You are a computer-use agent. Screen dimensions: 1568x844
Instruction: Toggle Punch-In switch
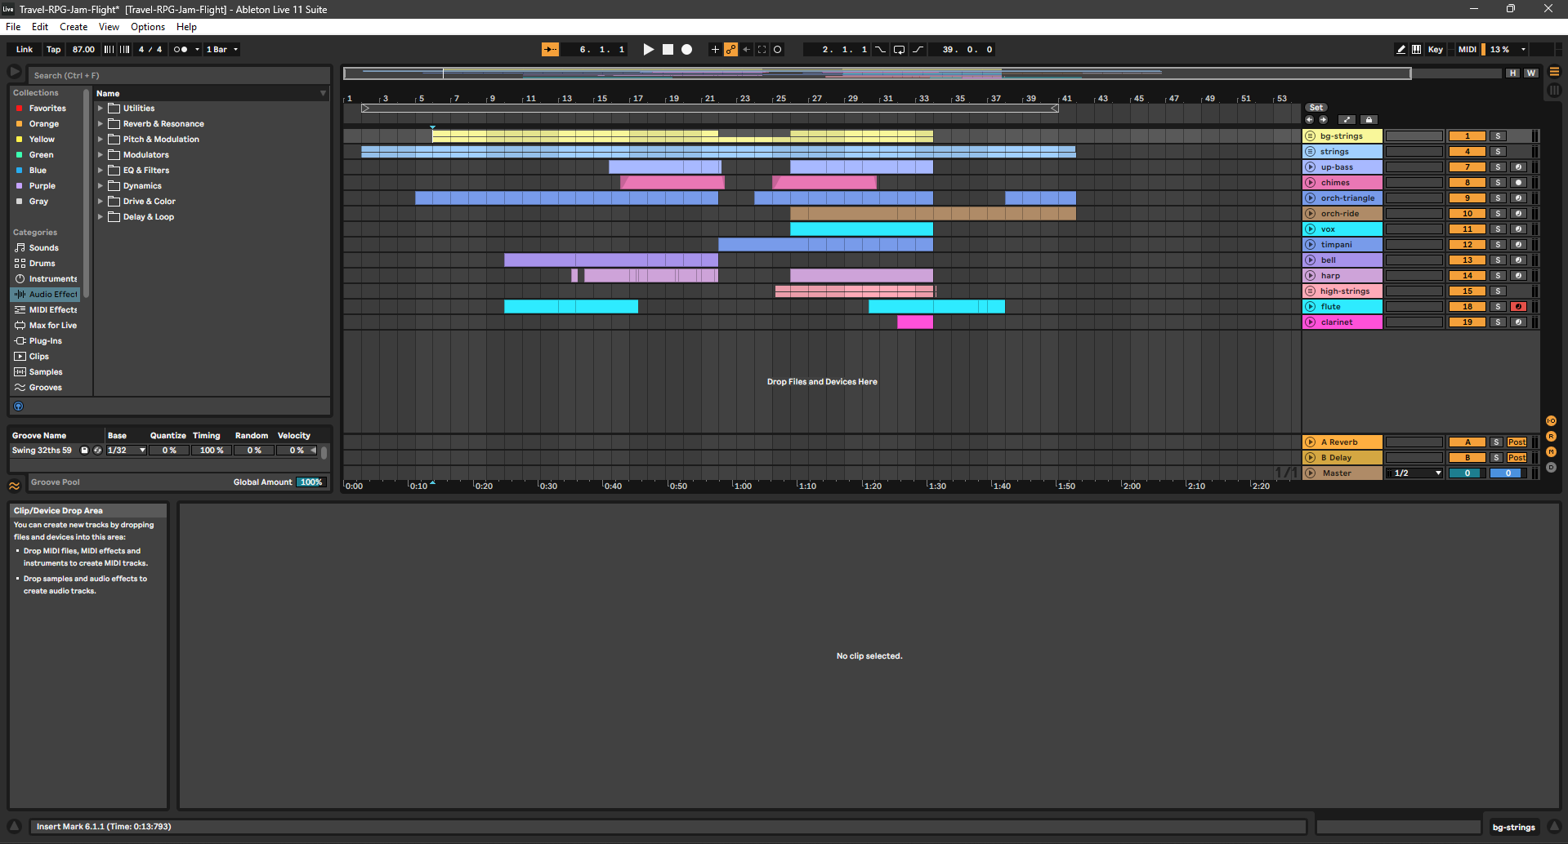pos(880,50)
